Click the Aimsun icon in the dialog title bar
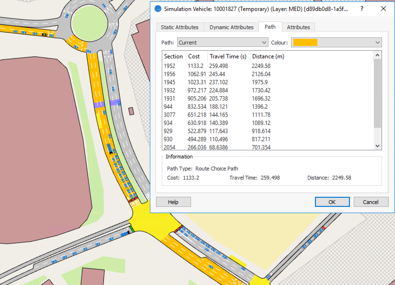 (x=158, y=9)
